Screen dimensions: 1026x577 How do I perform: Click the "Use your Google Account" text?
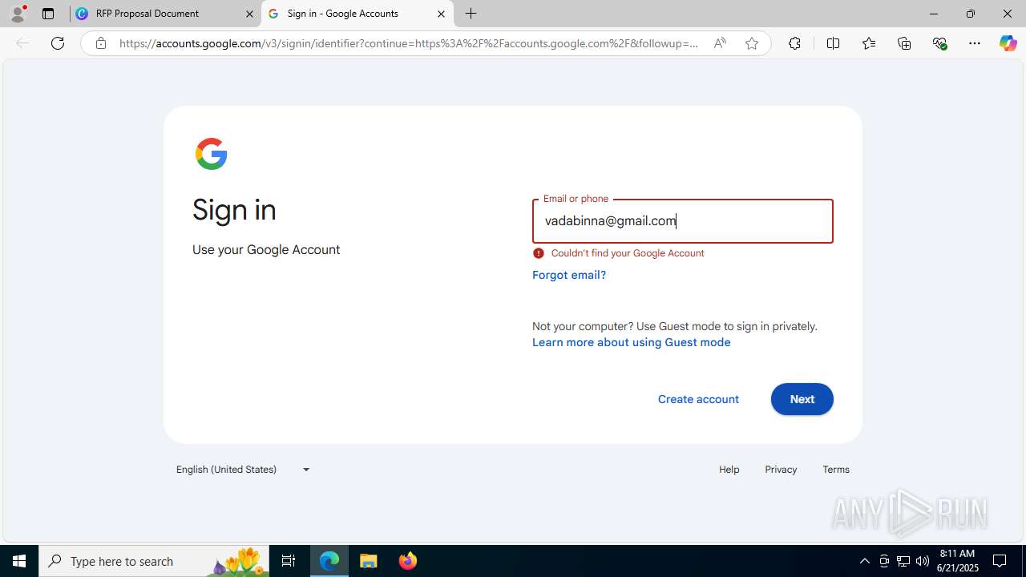266,250
